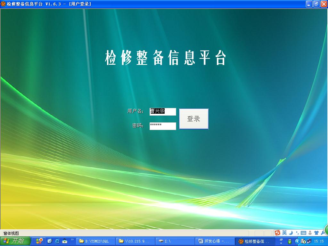Click the Sogou input method S logo
The image size is (328, 246).
pyautogui.click(x=278, y=233)
